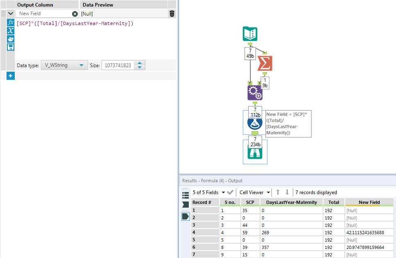
Task: Open the fx functions list icon
Action: point(11,23)
